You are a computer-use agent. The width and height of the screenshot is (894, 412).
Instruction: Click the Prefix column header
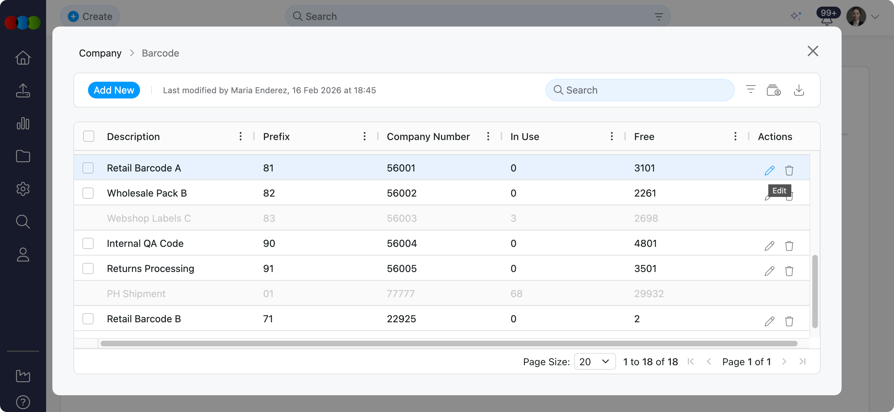click(276, 137)
